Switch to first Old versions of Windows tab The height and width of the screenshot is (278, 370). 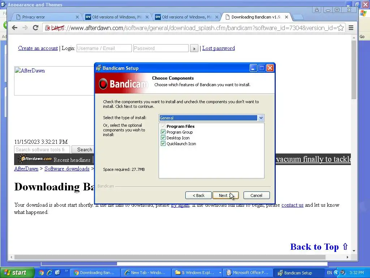tap(117, 17)
